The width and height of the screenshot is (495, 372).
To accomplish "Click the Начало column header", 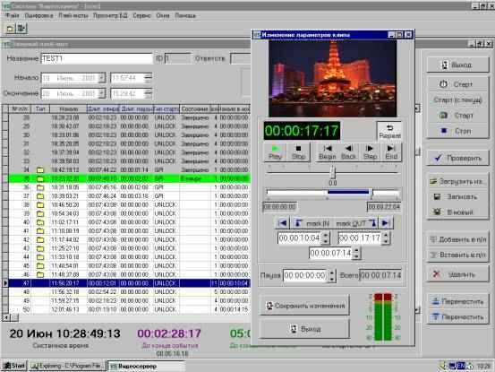I will [x=69, y=109].
